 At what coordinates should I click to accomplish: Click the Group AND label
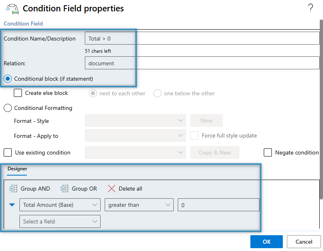tap(35, 189)
